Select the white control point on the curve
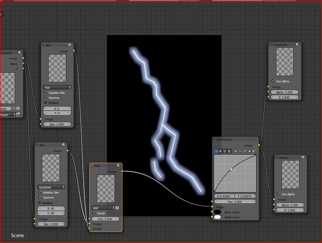Screen dimensions: 322x243 pos(232,169)
